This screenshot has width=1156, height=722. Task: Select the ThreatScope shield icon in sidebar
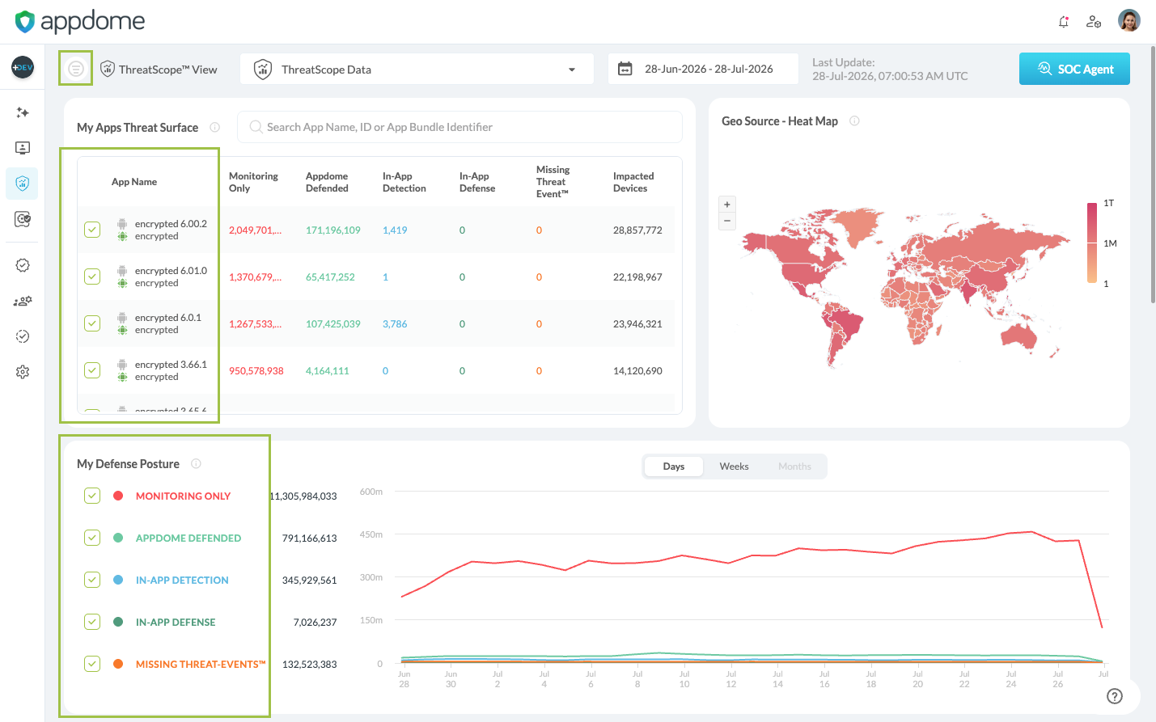(x=23, y=184)
